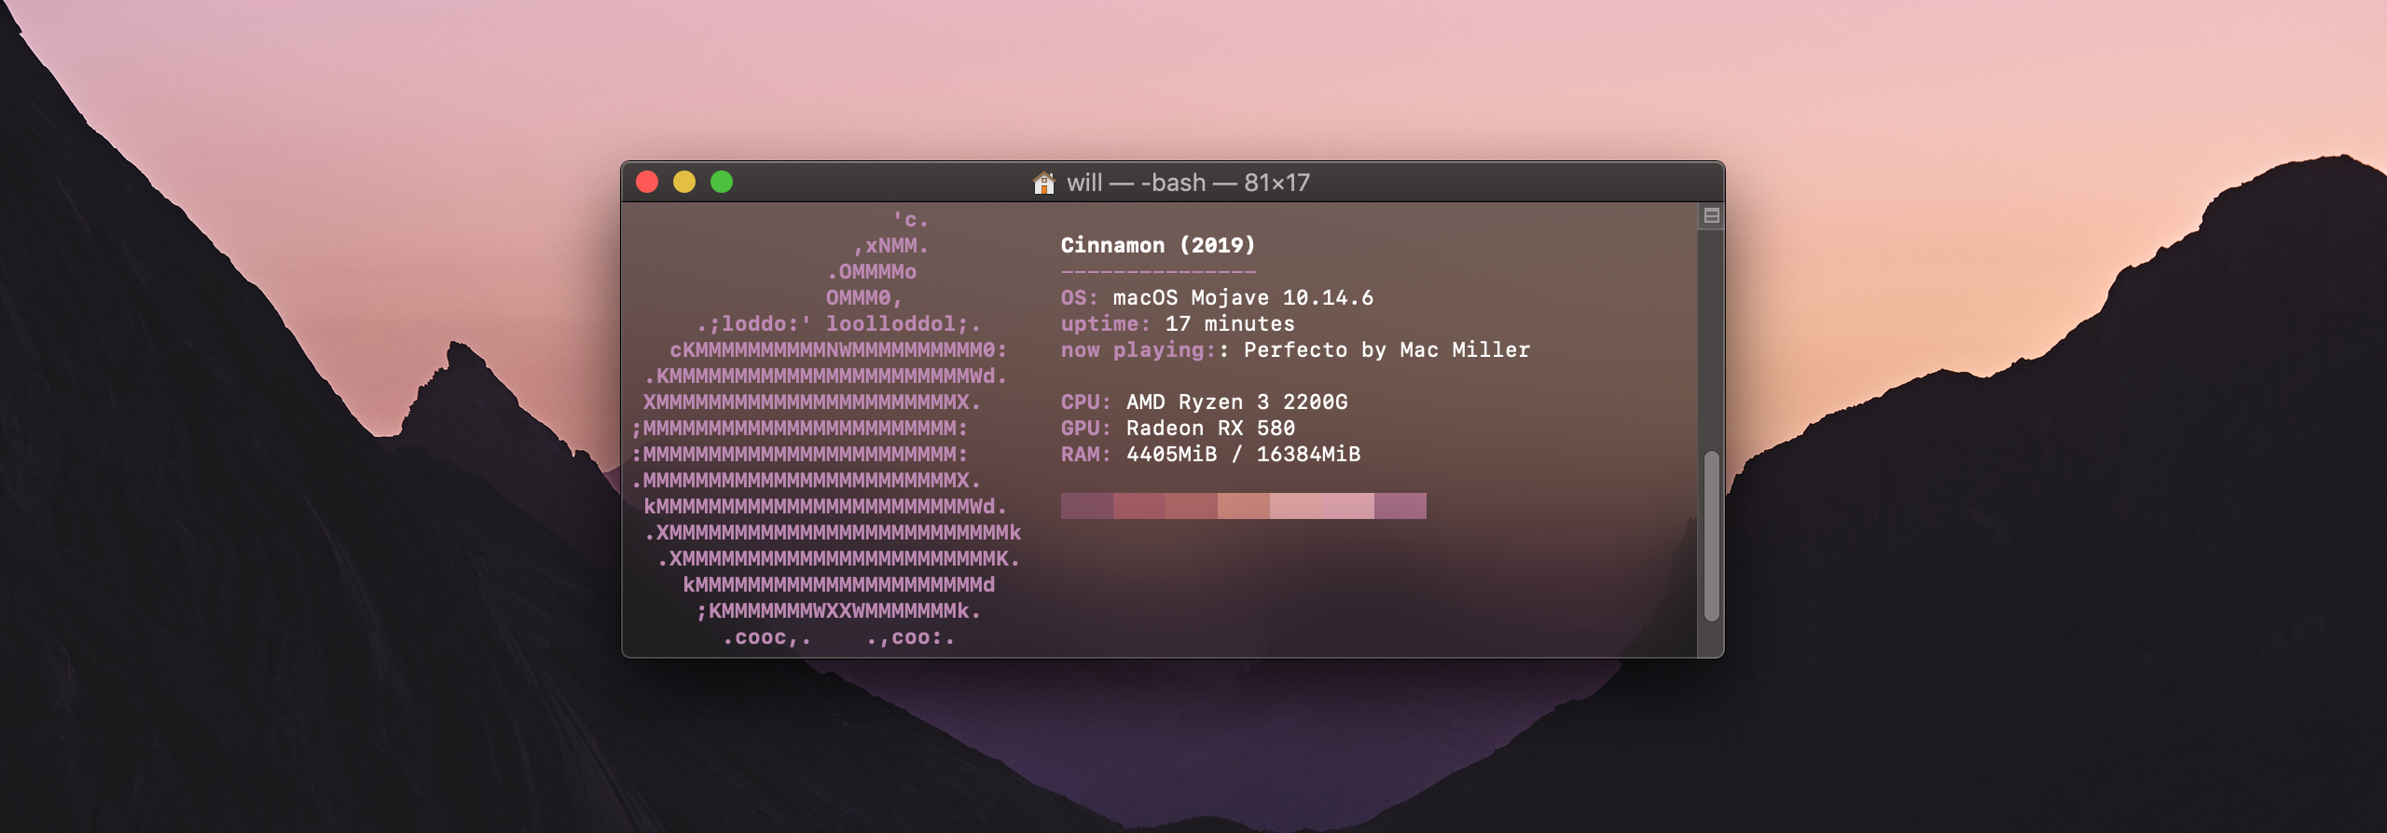
Task: Click the 'GPU:' label
Action: pos(1086,428)
